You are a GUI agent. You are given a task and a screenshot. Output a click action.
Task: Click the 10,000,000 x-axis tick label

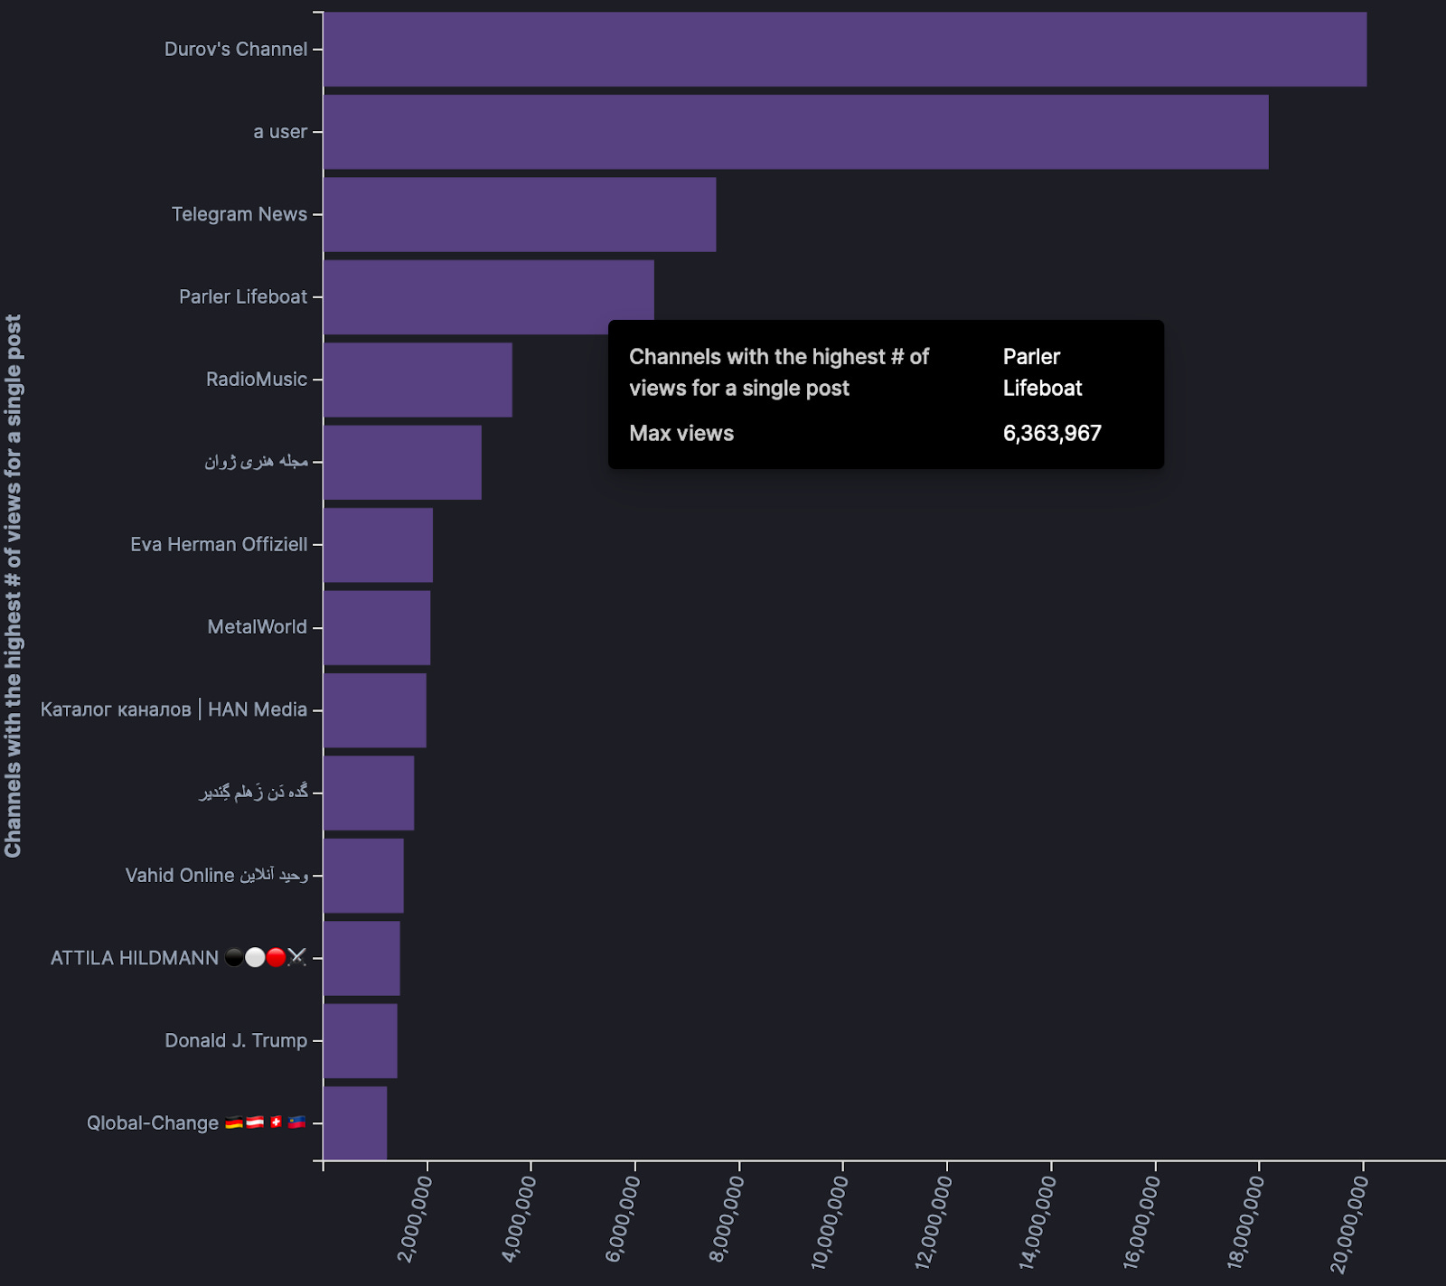point(830,1223)
